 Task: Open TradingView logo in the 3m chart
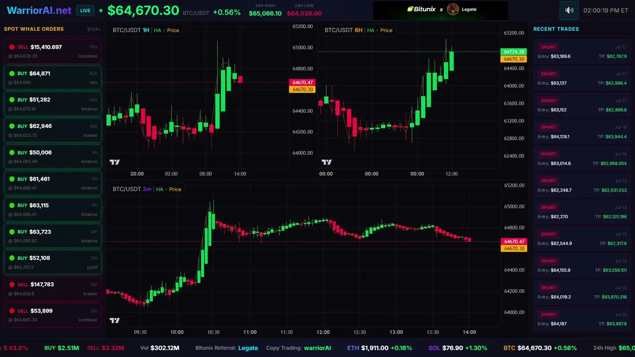[115, 320]
